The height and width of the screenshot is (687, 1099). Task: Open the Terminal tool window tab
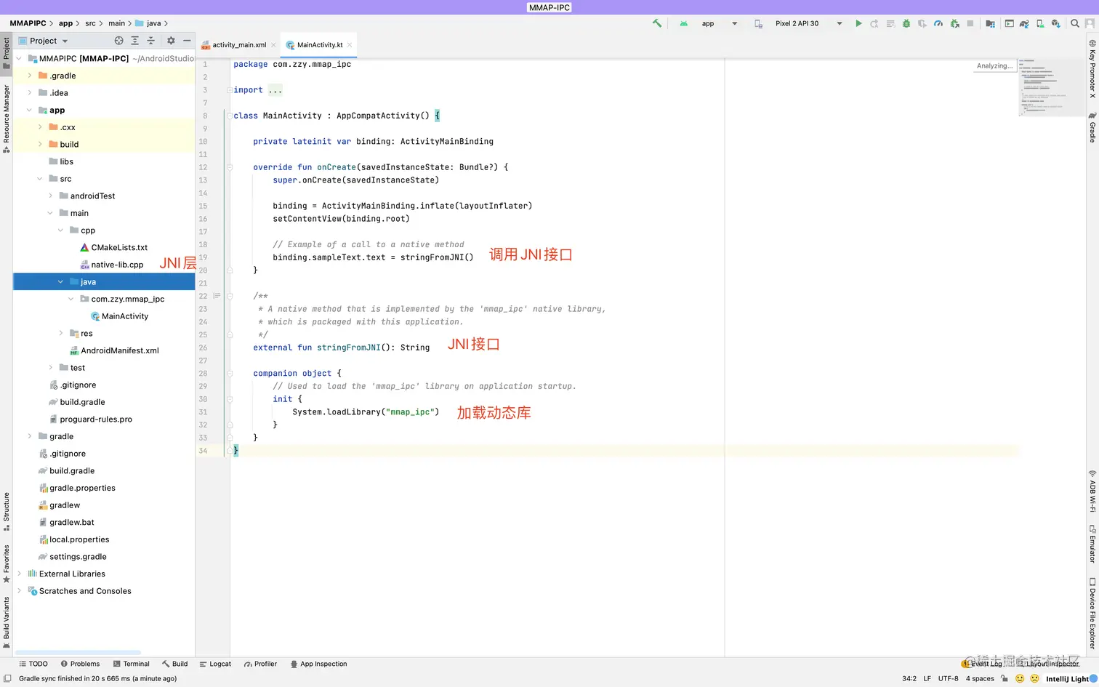[x=132, y=664]
